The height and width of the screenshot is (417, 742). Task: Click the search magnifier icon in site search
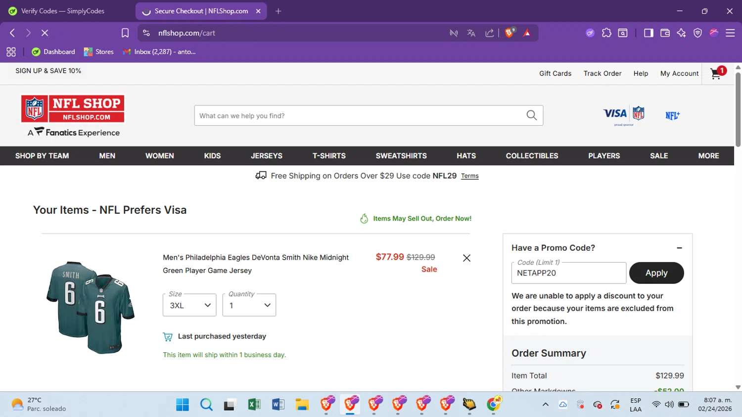click(532, 115)
